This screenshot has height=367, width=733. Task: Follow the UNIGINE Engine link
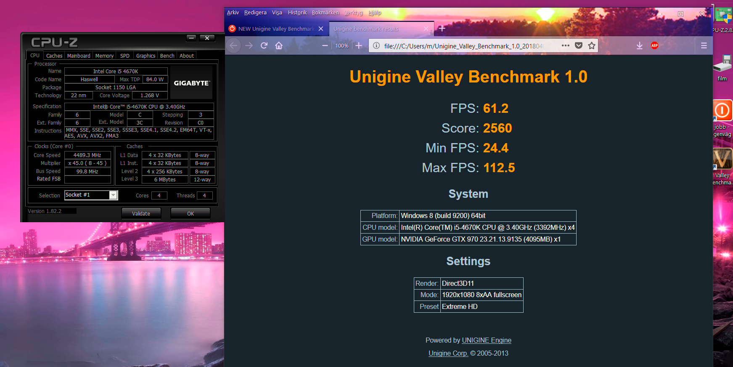click(487, 340)
